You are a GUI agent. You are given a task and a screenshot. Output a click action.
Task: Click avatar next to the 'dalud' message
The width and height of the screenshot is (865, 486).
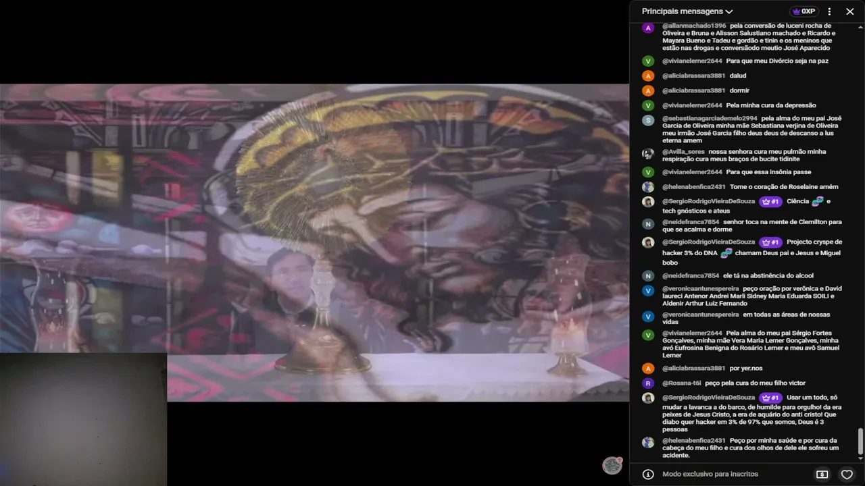pyautogui.click(x=648, y=76)
